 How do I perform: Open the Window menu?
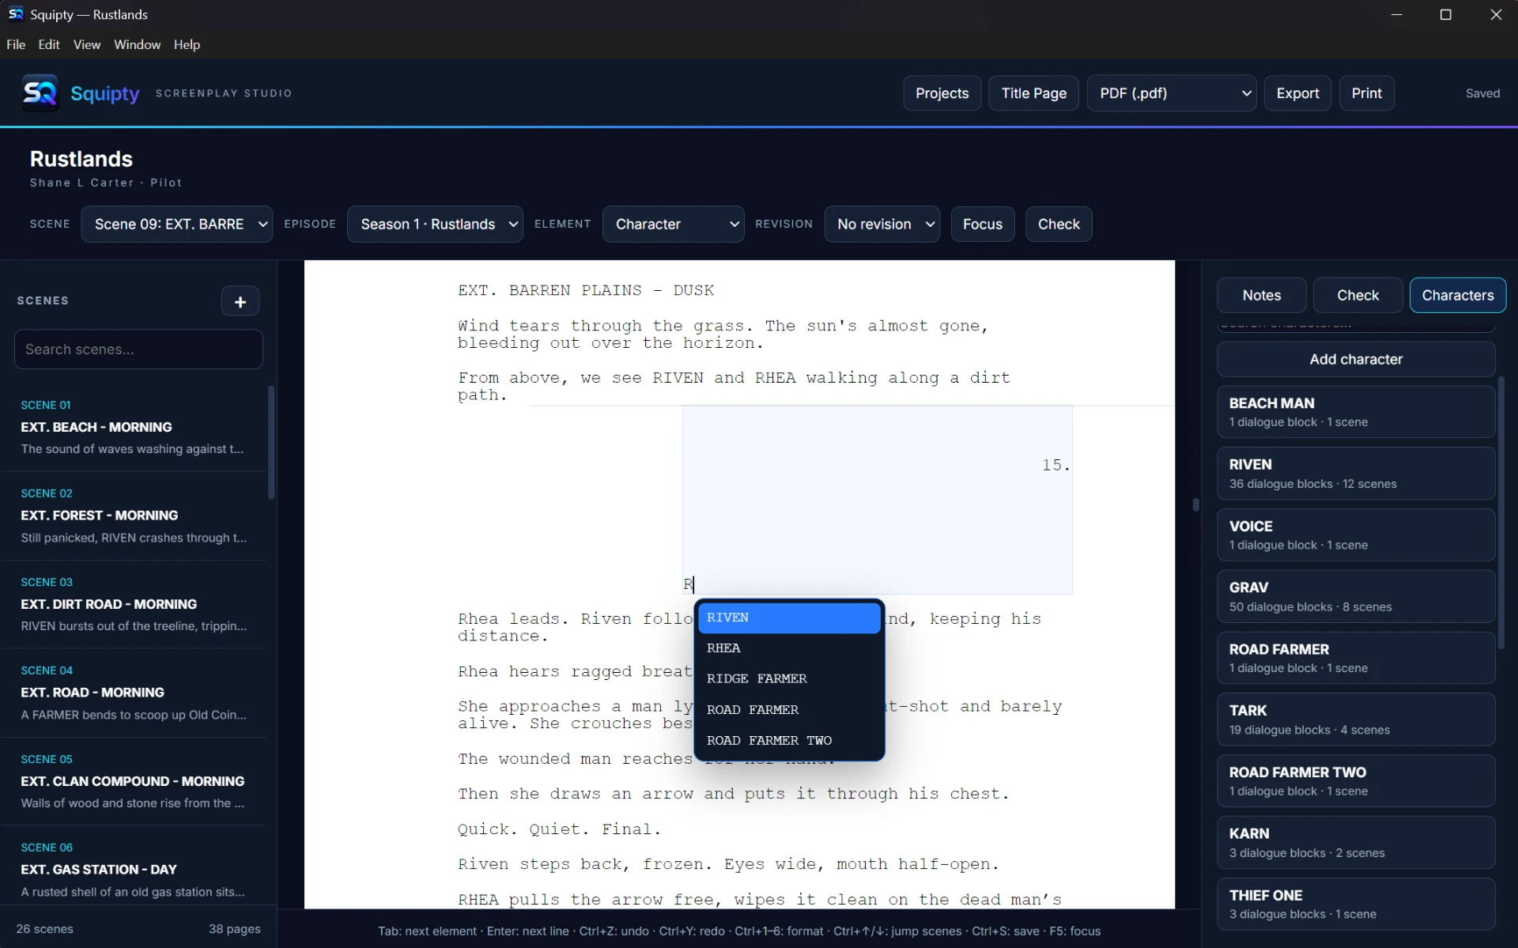(137, 44)
